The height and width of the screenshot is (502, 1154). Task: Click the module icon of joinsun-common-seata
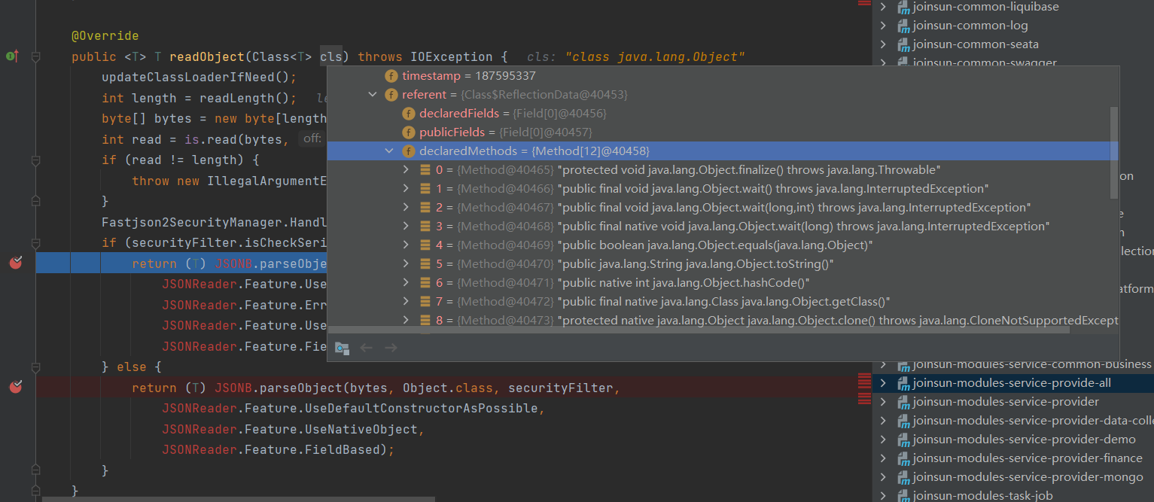tap(904, 44)
